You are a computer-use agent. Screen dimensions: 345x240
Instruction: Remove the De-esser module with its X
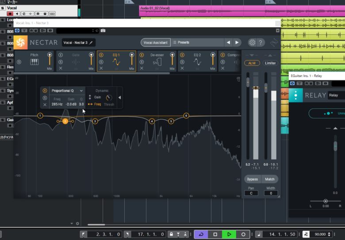coord(142,69)
